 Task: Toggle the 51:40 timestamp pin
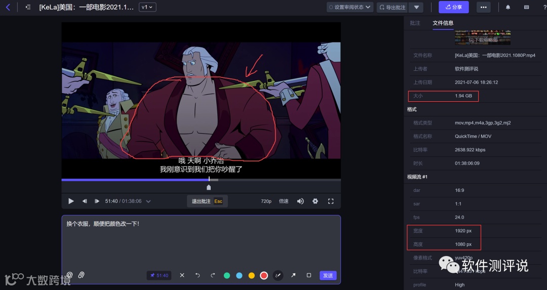tap(159, 275)
